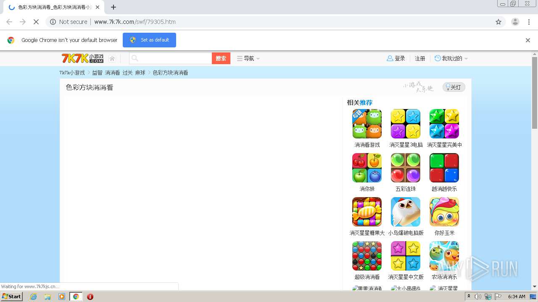Click the system clock showing 6:34 AM
This screenshot has height=302, width=538.
517,297
